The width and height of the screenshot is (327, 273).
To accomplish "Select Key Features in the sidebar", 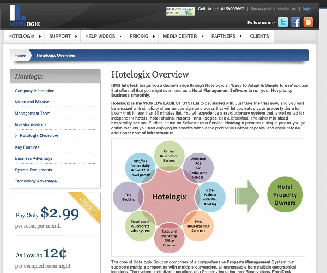I will [27, 147].
